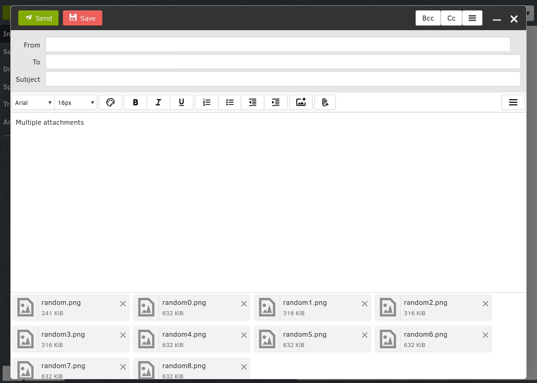Minimize the compose window

coord(497,19)
